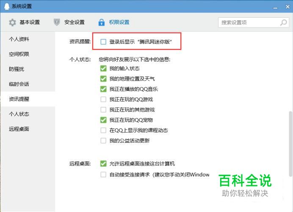Enable 自动接受连接请求 checkbox
Screen dimensions: 293x212
coord(103,174)
